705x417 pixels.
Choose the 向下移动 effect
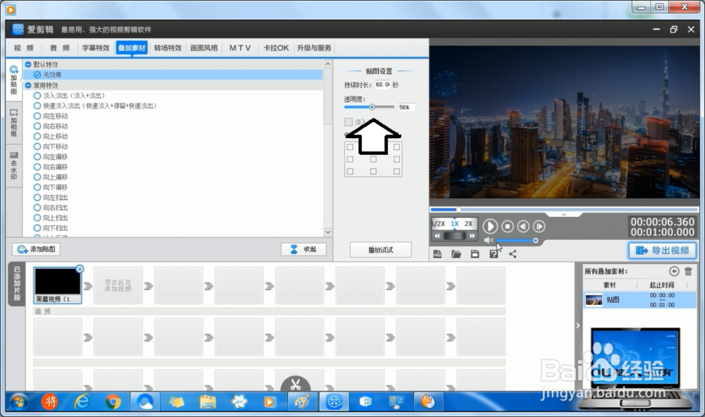(x=51, y=147)
